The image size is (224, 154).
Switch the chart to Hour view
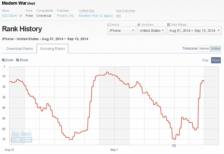point(216,60)
